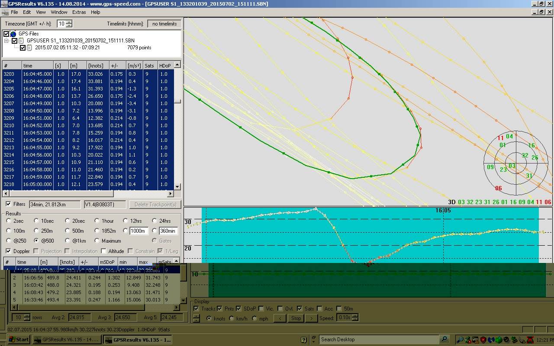Click the green cube tray icon

coord(499,340)
